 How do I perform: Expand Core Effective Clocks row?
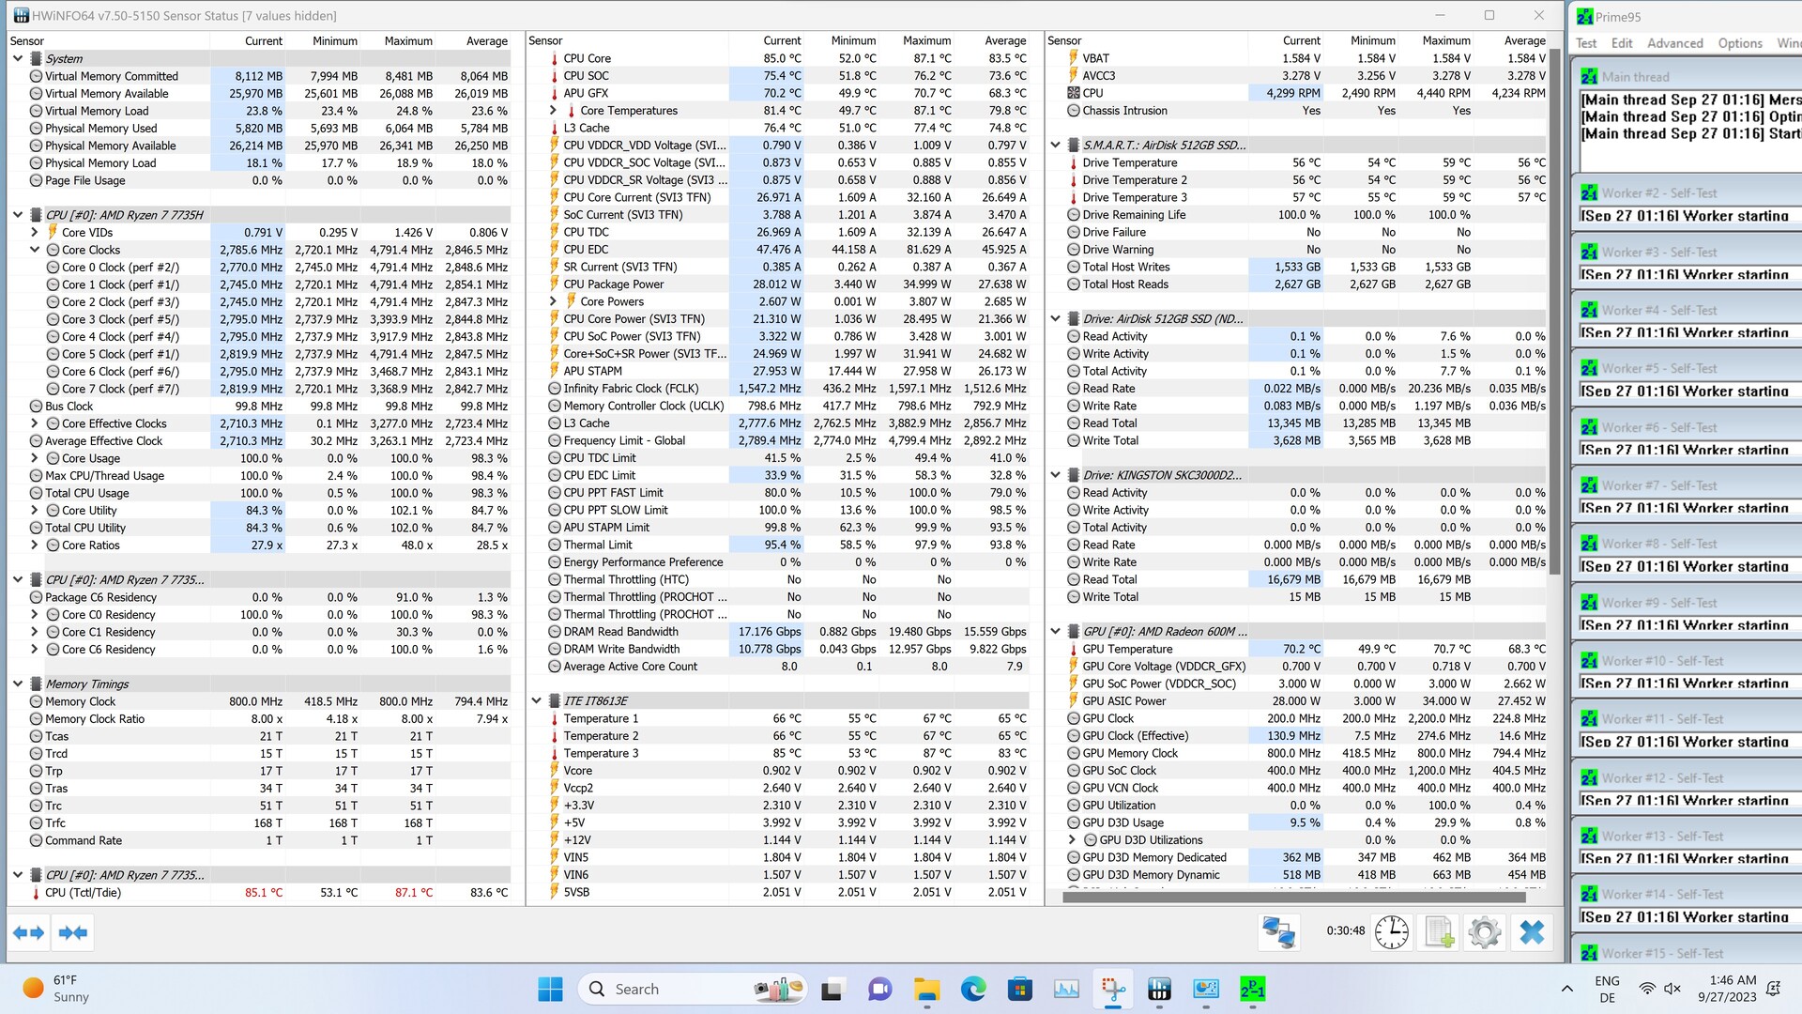[x=35, y=423]
